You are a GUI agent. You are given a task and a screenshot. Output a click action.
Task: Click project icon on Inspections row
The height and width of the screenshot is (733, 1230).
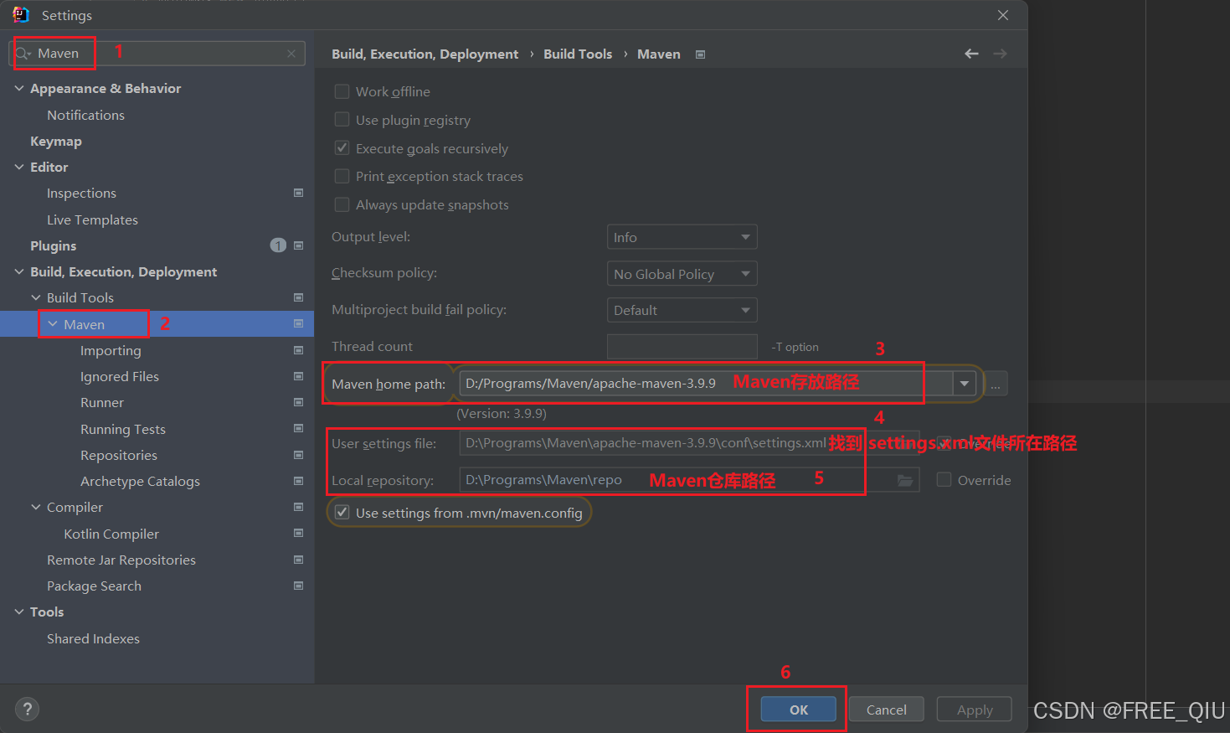(298, 193)
